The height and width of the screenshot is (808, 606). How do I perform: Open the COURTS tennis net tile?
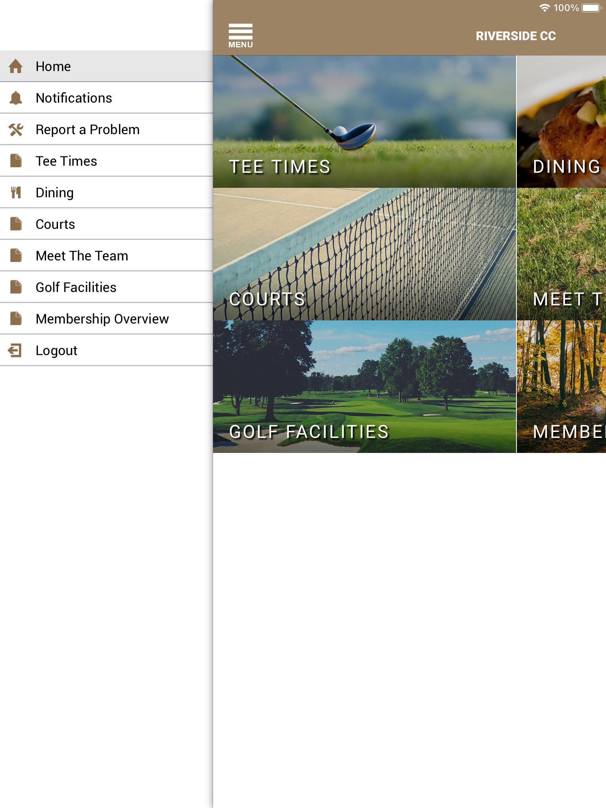click(365, 254)
